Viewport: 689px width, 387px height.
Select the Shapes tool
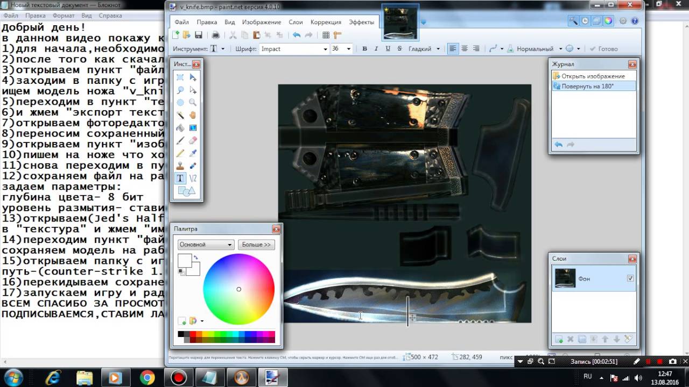[x=186, y=191]
